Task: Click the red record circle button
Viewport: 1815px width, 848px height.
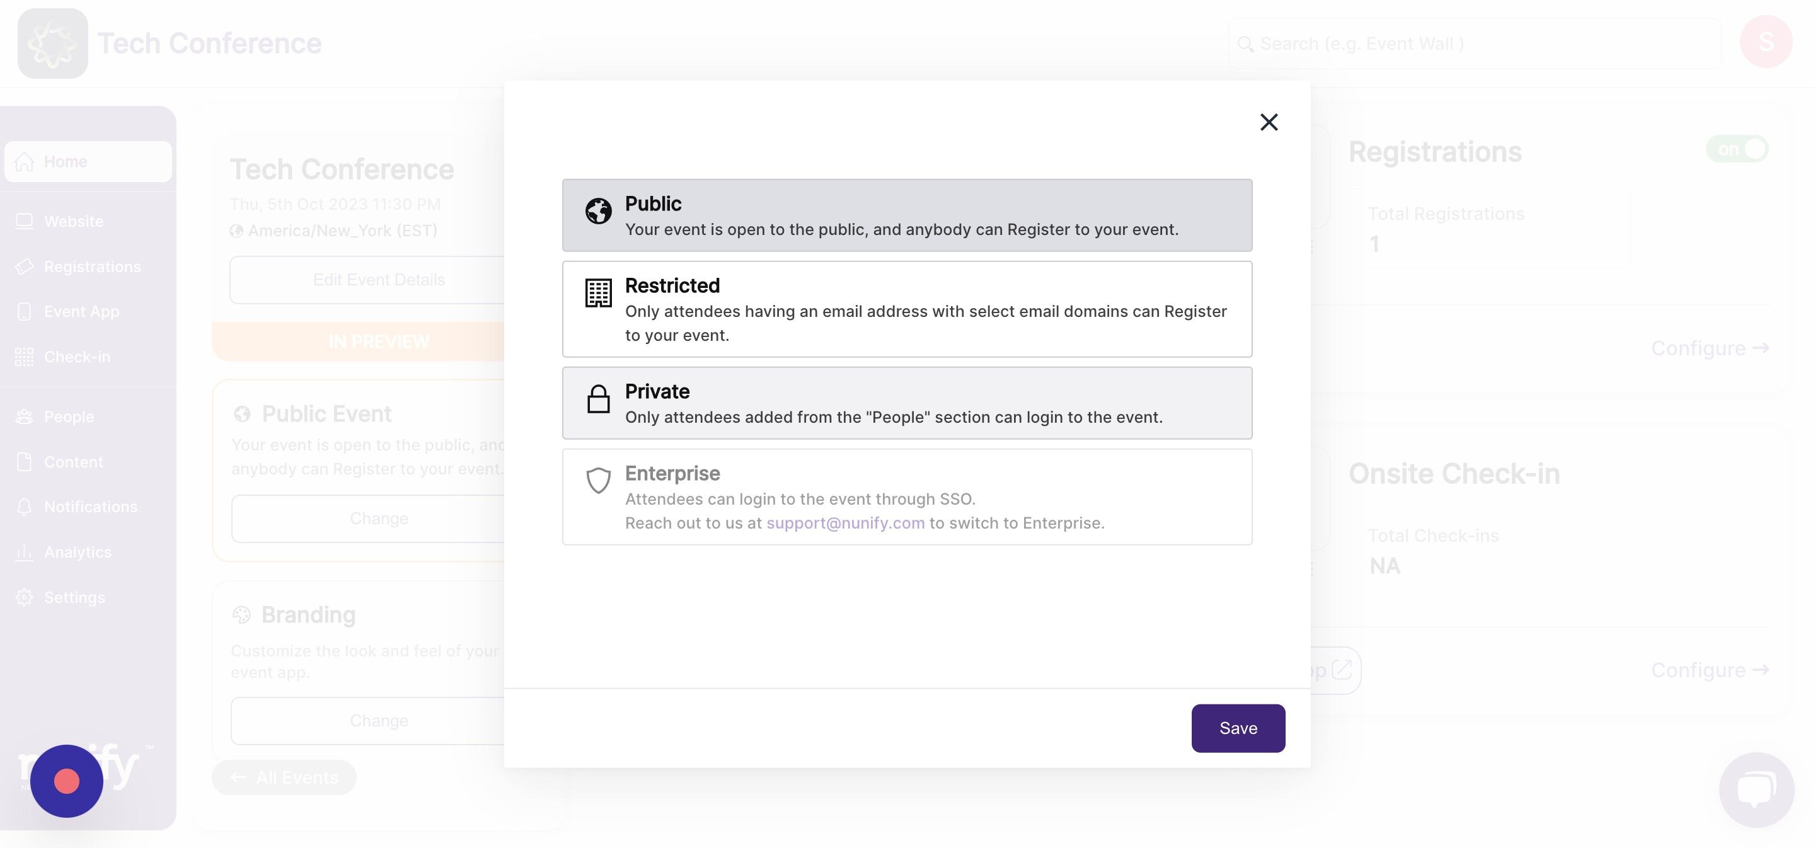Action: click(67, 781)
